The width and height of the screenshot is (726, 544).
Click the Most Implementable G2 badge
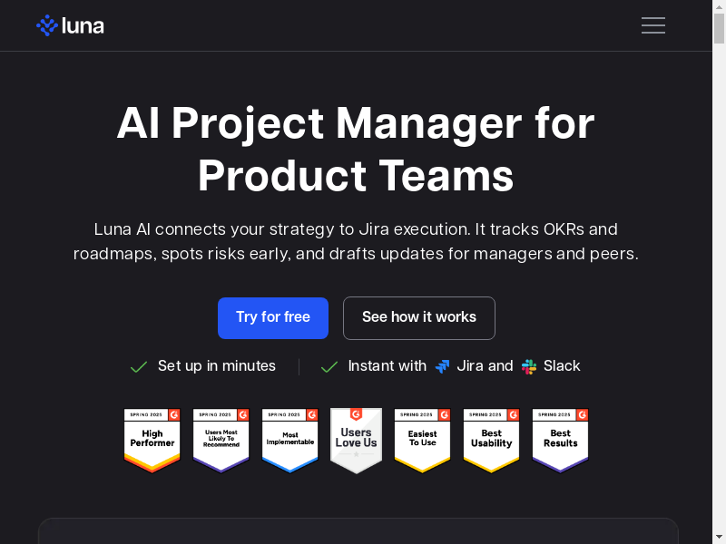click(290, 440)
